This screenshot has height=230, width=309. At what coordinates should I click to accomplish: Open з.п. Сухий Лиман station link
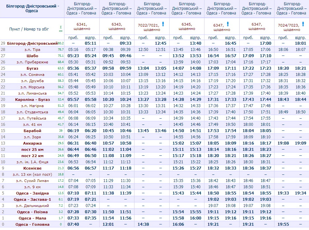32,181
